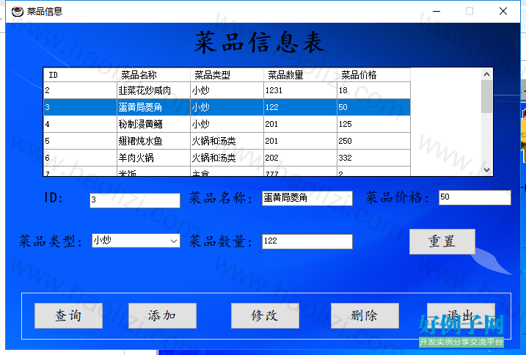Image resolution: width=526 pixels, height=355 pixels.
Task: Click the coffee cup window icon
Action: pyautogui.click(x=17, y=12)
